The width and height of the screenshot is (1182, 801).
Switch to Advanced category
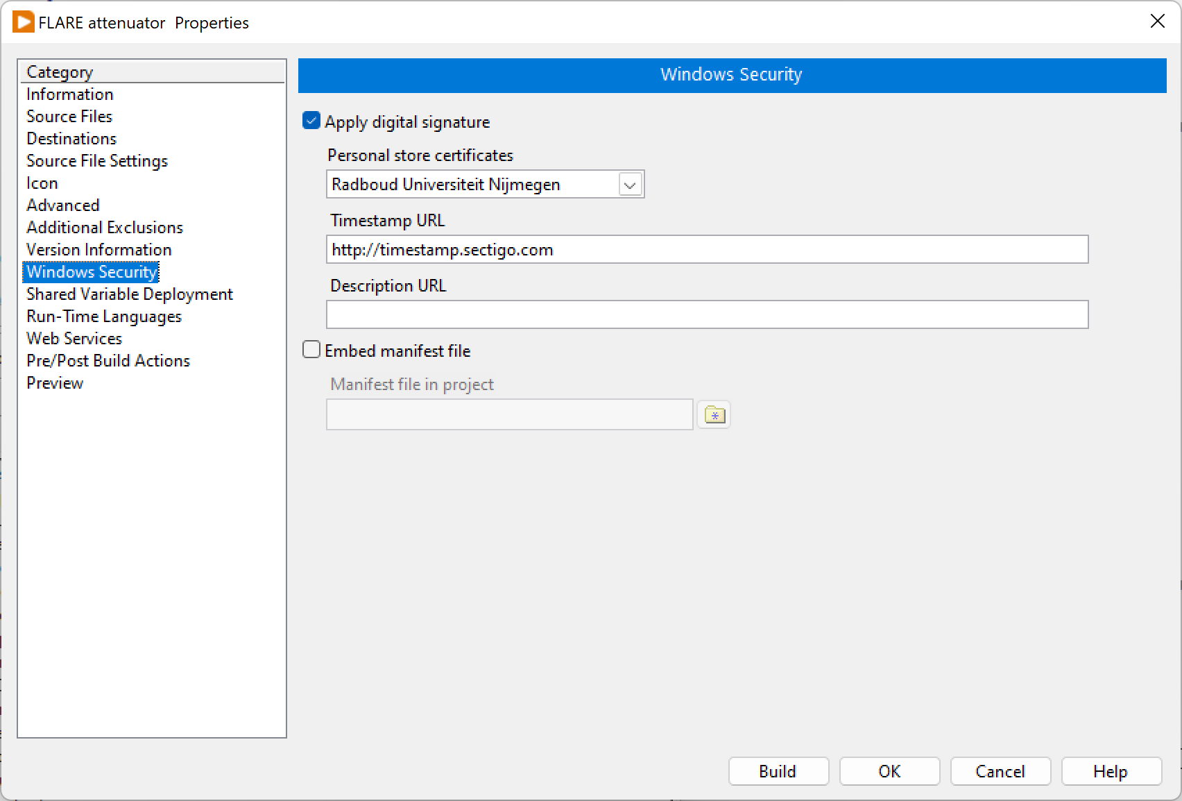(x=62, y=205)
